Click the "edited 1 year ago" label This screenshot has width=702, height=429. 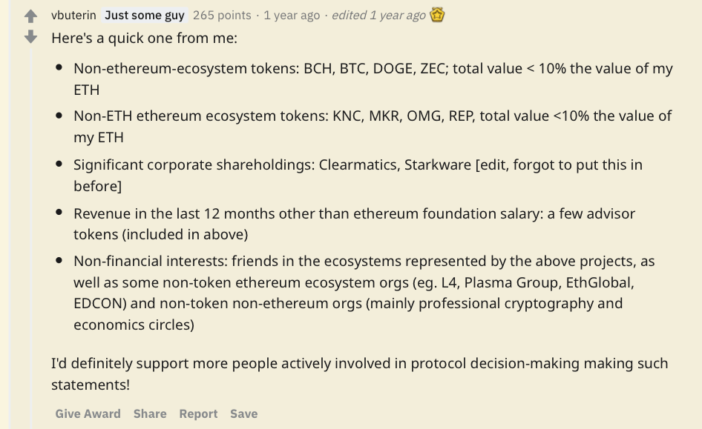[378, 15]
